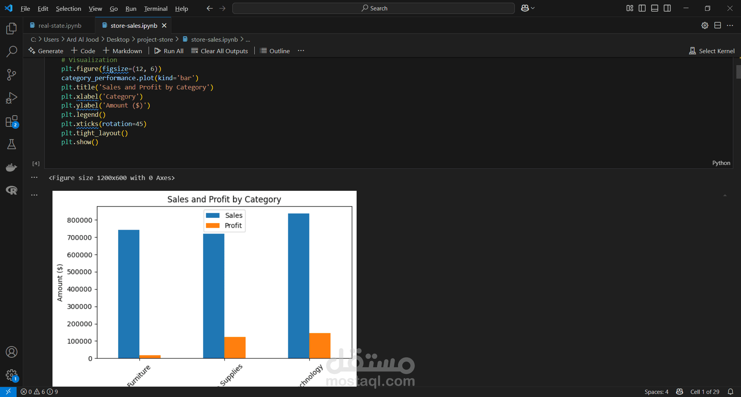The height and width of the screenshot is (397, 741).
Task: Open the Accounts icon in activity bar
Action: [x=12, y=352]
